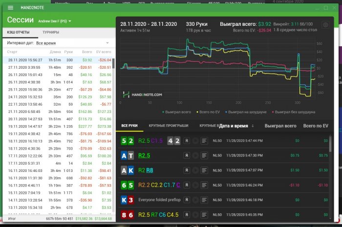Grab the hands list vertical scrollbar
Image resolution: width=342 pixels, height=227 pixels.
point(330,144)
